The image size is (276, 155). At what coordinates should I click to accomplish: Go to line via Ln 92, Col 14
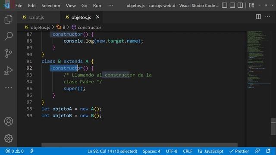click(112, 151)
